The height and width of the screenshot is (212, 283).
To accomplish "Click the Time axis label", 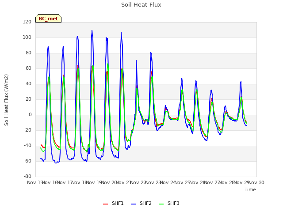I will click(x=250, y=189).
